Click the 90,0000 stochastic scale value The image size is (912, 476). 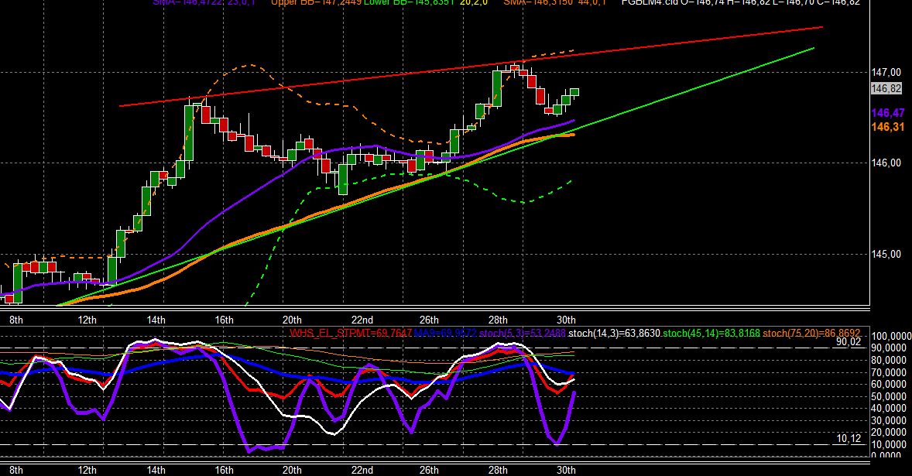point(889,348)
